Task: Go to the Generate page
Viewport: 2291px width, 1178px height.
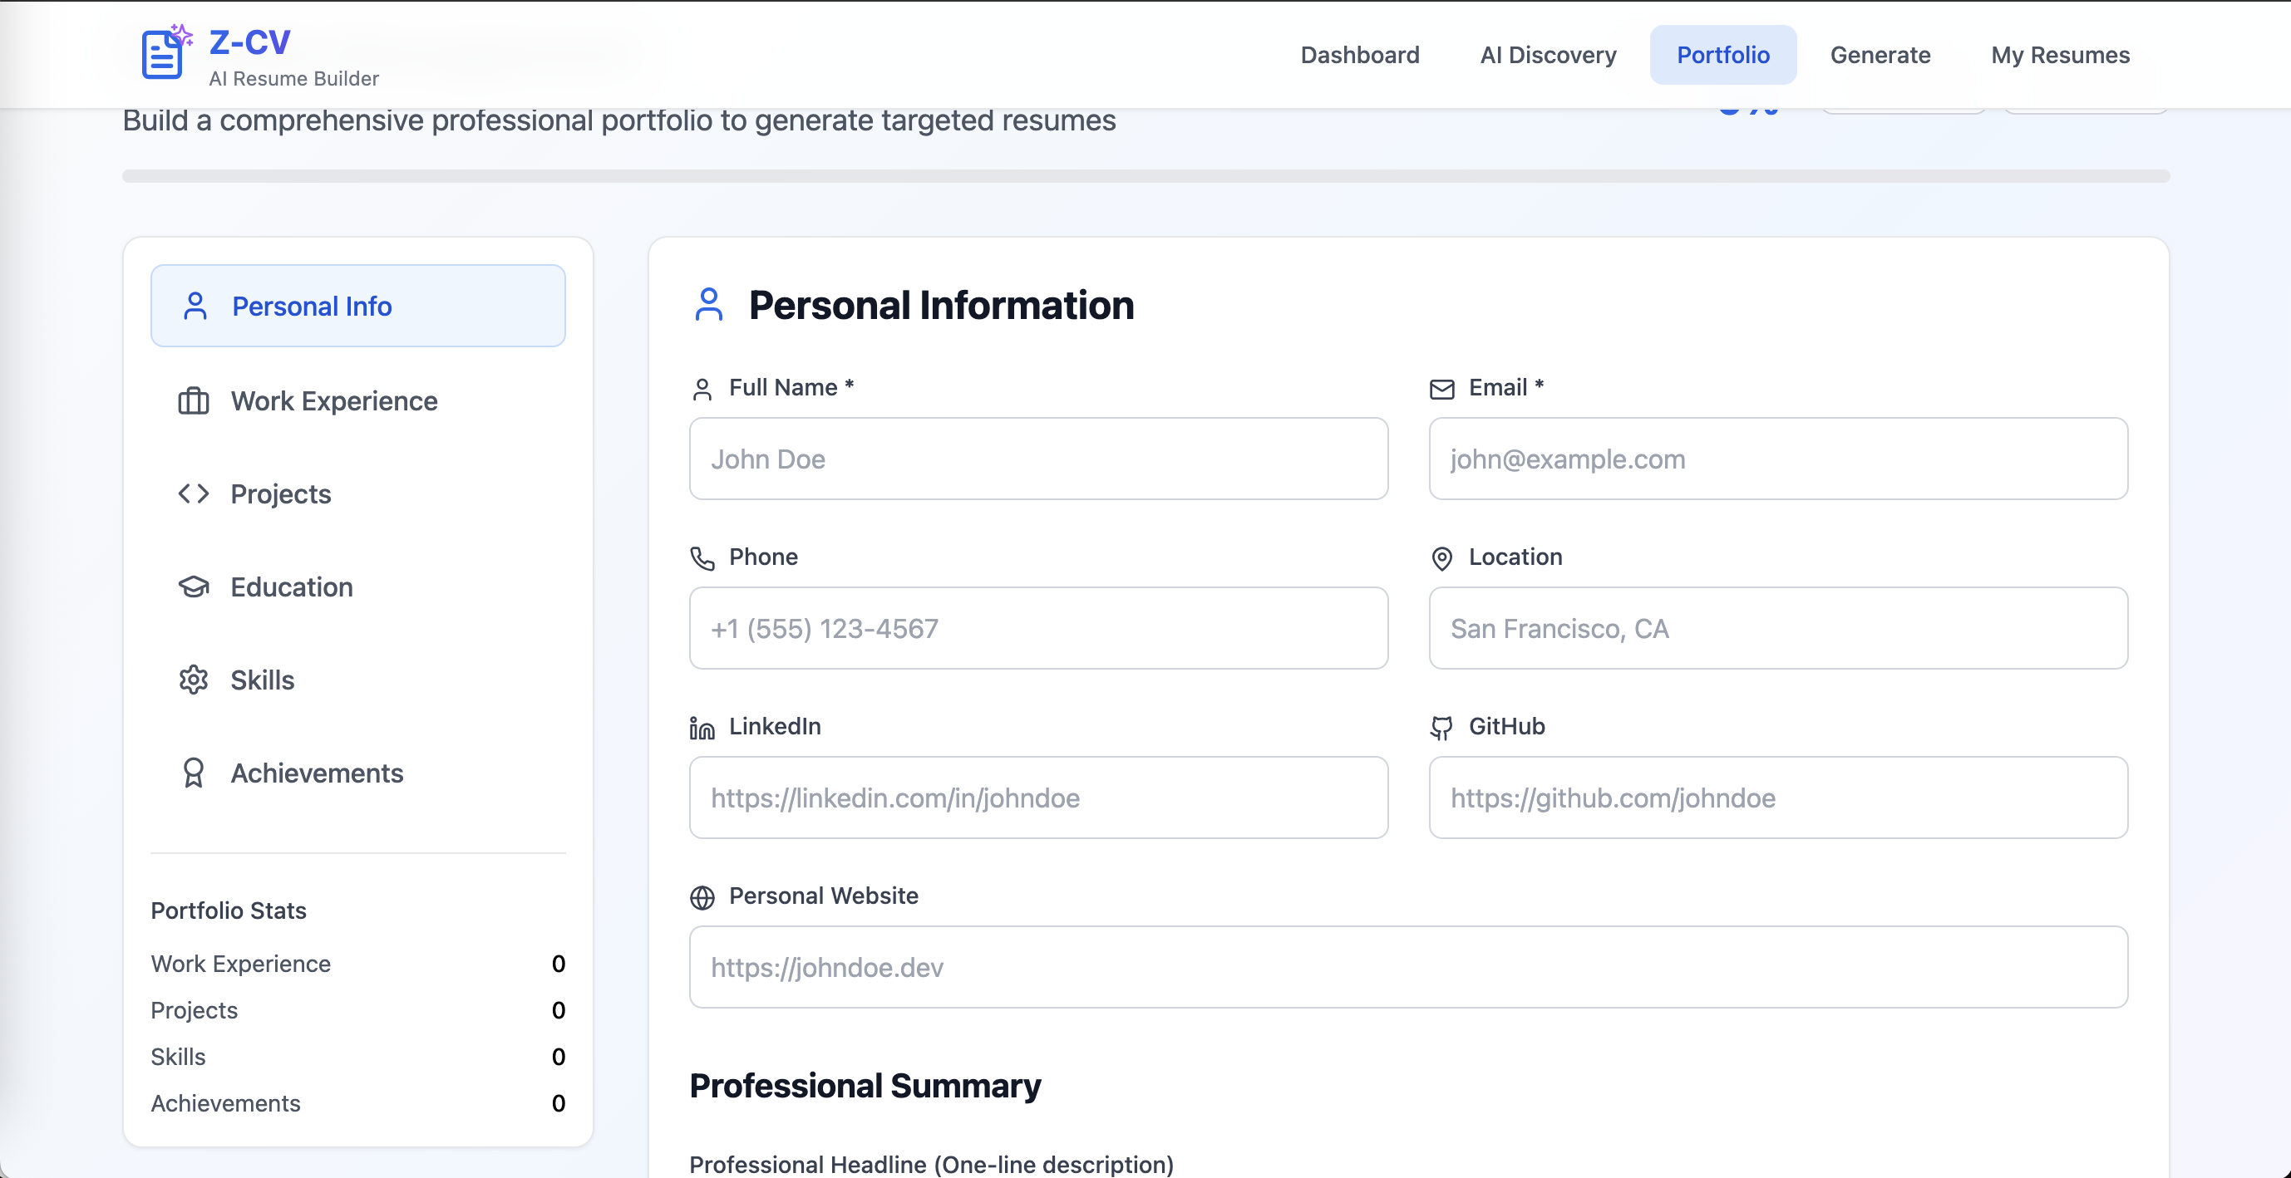Action: pyautogui.click(x=1880, y=55)
